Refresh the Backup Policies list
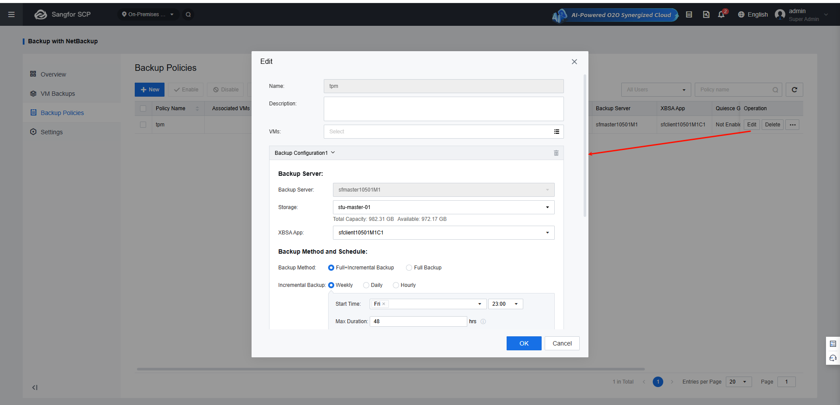This screenshot has width=840, height=405. pyautogui.click(x=794, y=90)
